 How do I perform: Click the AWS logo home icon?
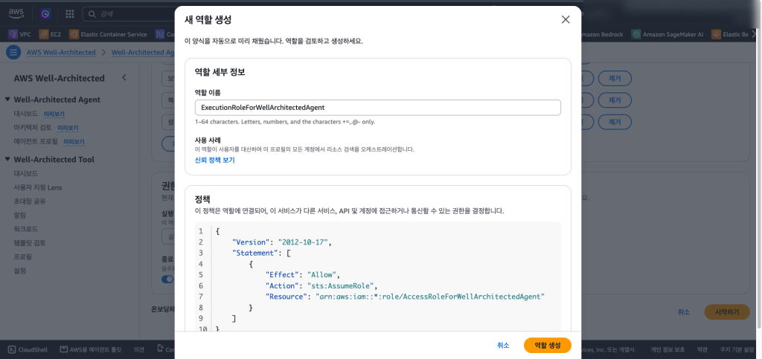[x=16, y=13]
